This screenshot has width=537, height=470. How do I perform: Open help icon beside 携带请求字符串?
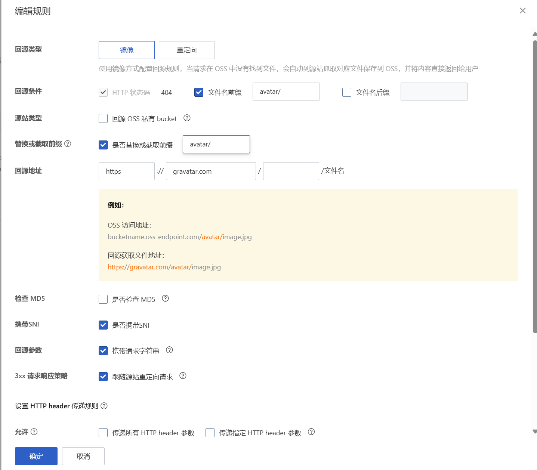(170, 350)
